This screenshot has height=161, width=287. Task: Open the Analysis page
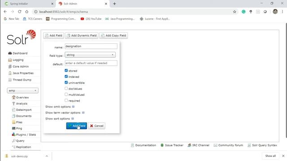click(20, 103)
